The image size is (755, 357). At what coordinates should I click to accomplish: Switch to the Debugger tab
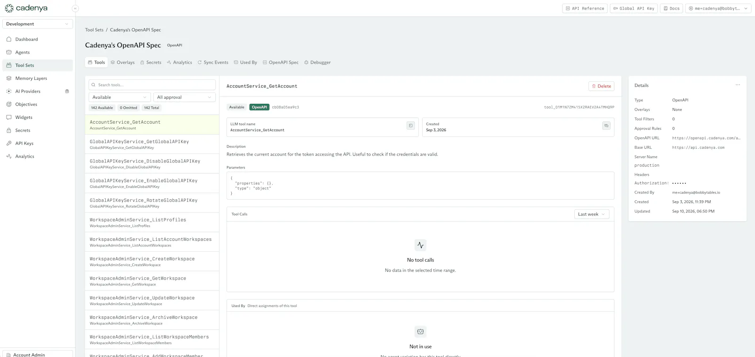(x=318, y=62)
